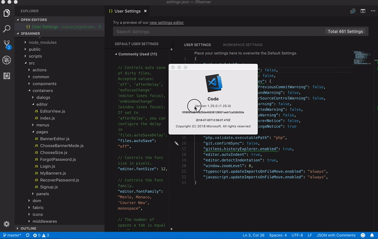
Task: Open index.js in the editor folder
Action: pos(47,118)
